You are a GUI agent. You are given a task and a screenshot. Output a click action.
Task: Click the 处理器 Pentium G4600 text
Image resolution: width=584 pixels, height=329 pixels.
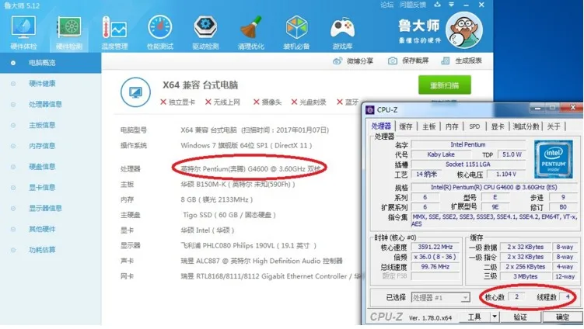coord(250,169)
